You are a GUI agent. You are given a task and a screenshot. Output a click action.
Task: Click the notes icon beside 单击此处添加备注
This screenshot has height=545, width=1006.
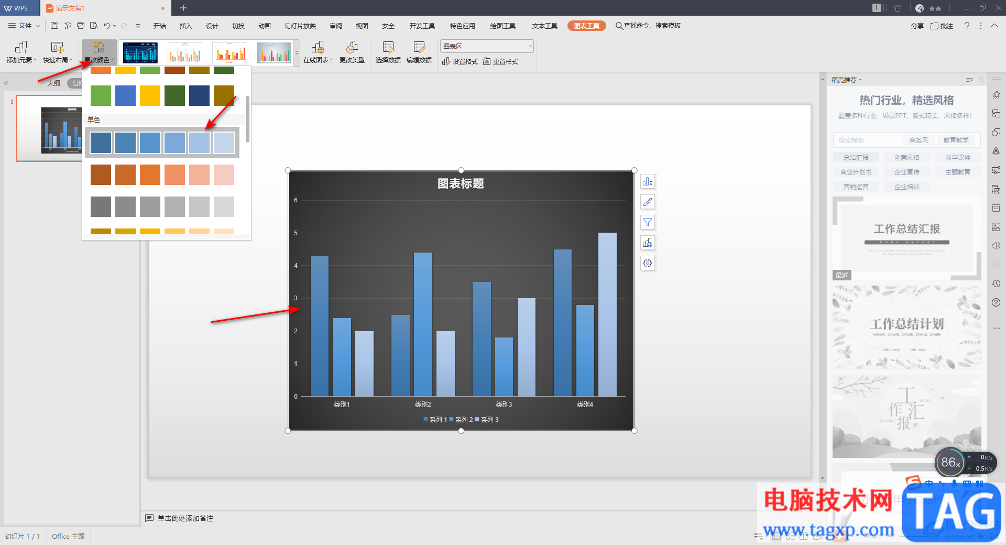tap(149, 518)
